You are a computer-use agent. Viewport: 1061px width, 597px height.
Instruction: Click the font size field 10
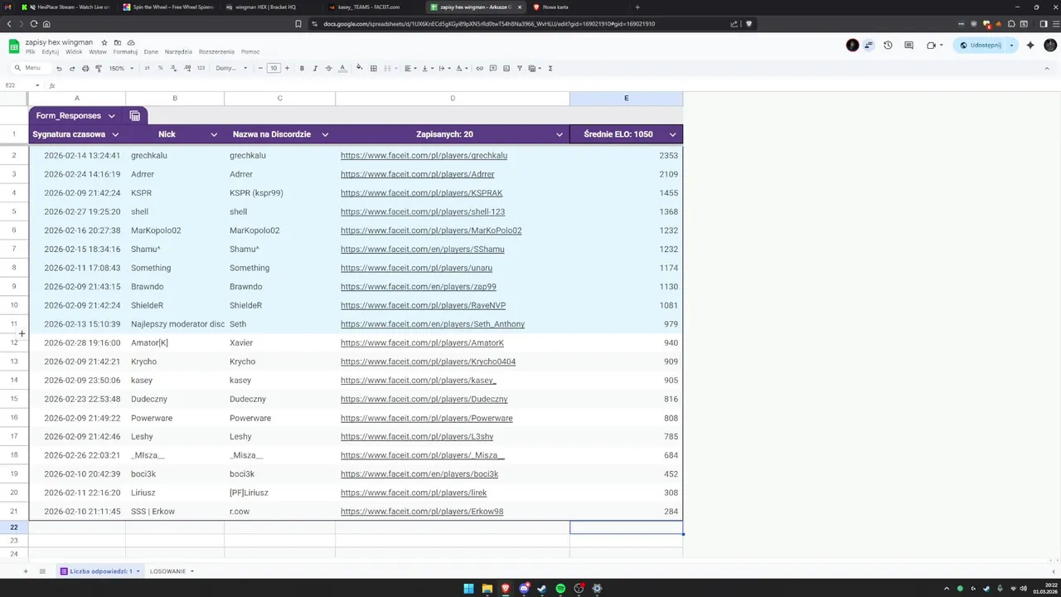[x=274, y=68]
